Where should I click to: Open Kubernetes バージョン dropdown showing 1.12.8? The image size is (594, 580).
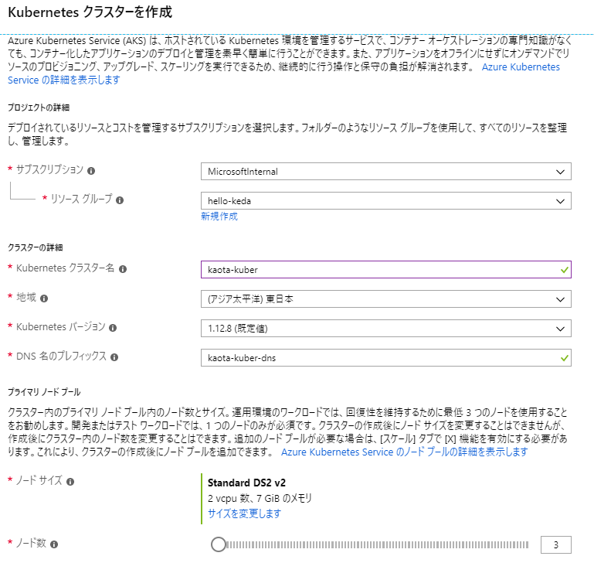(x=386, y=329)
